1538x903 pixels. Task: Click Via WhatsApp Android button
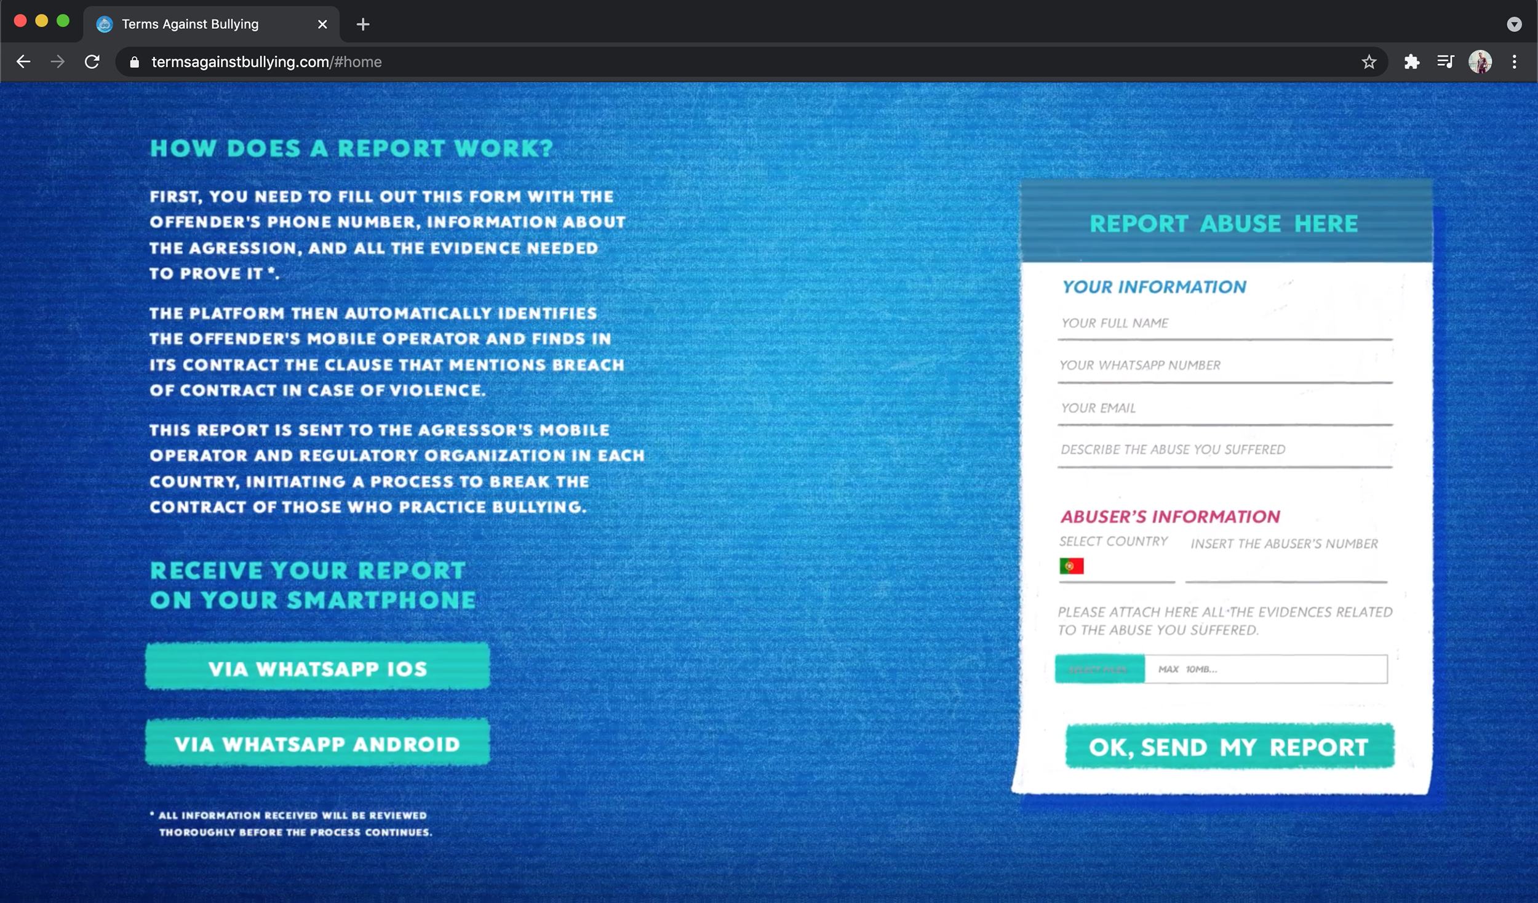(x=317, y=743)
